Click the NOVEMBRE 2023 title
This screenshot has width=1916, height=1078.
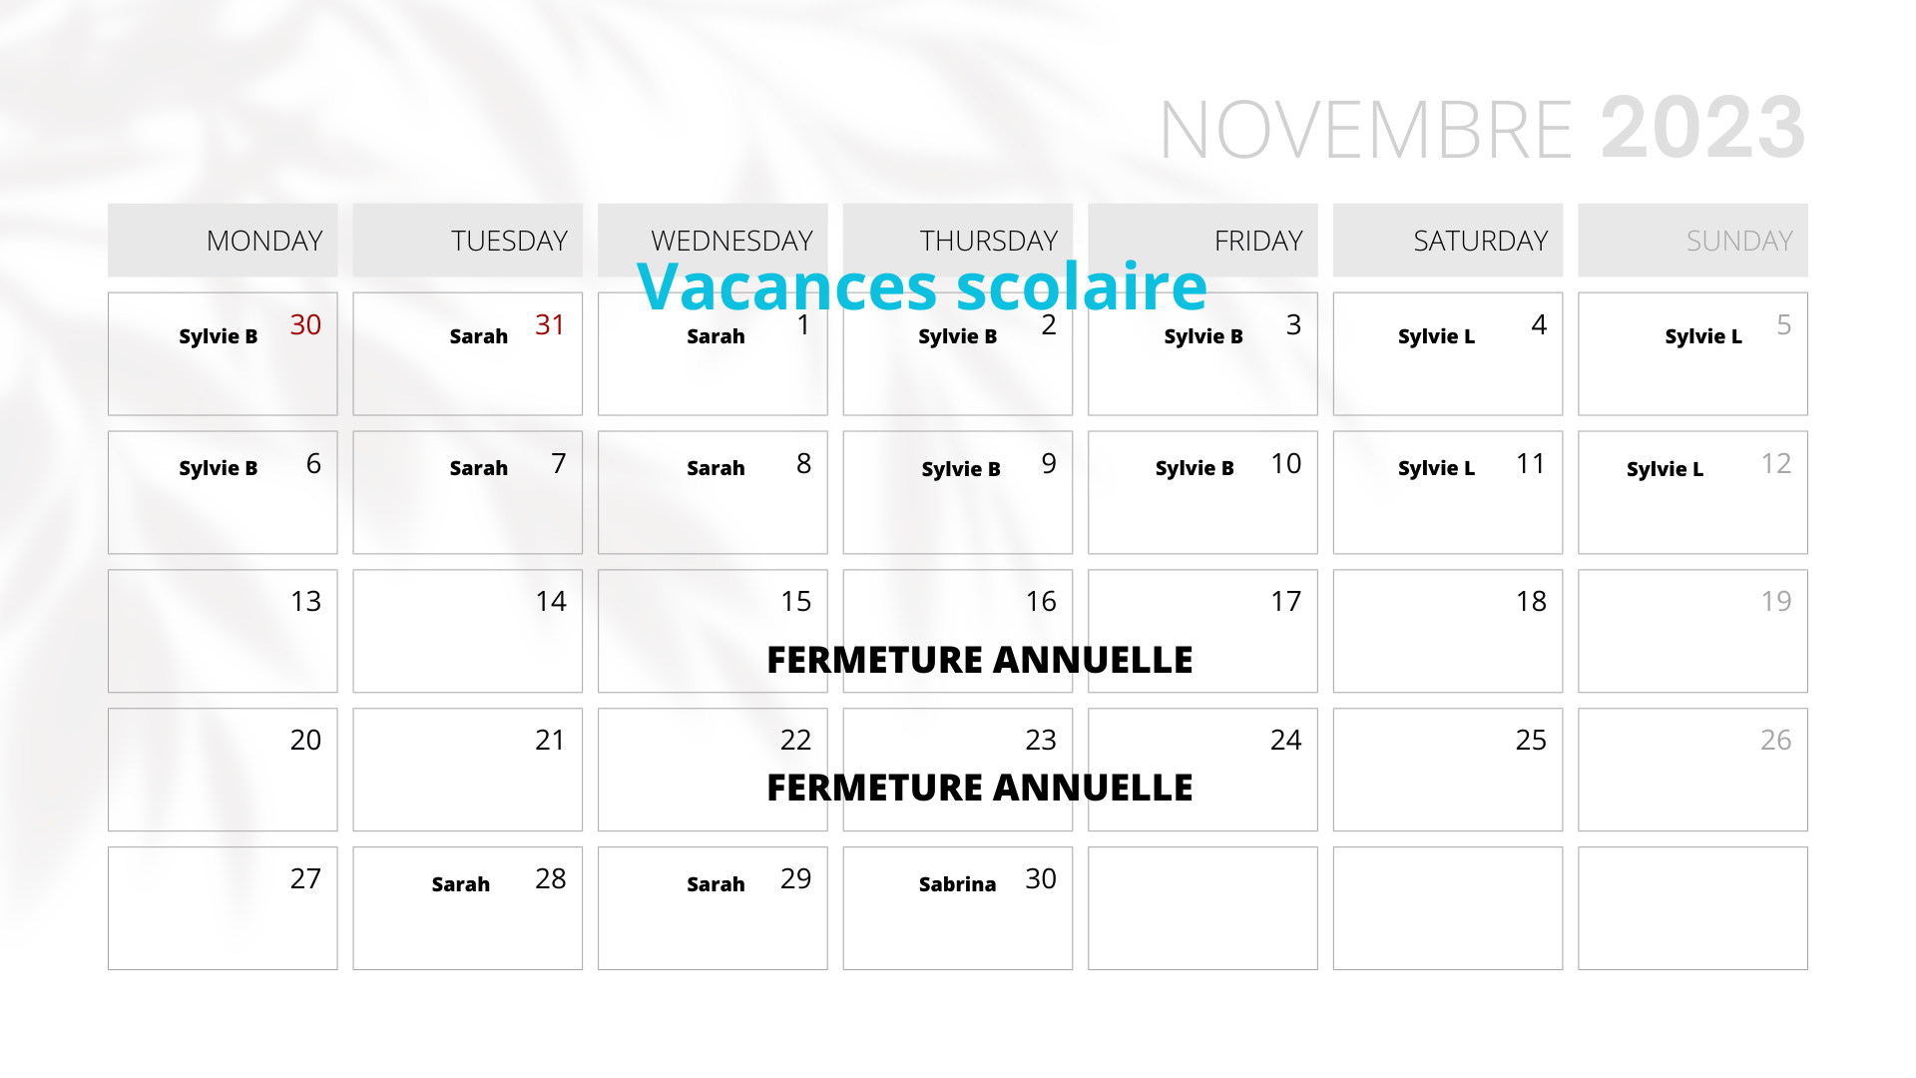coord(1483,129)
